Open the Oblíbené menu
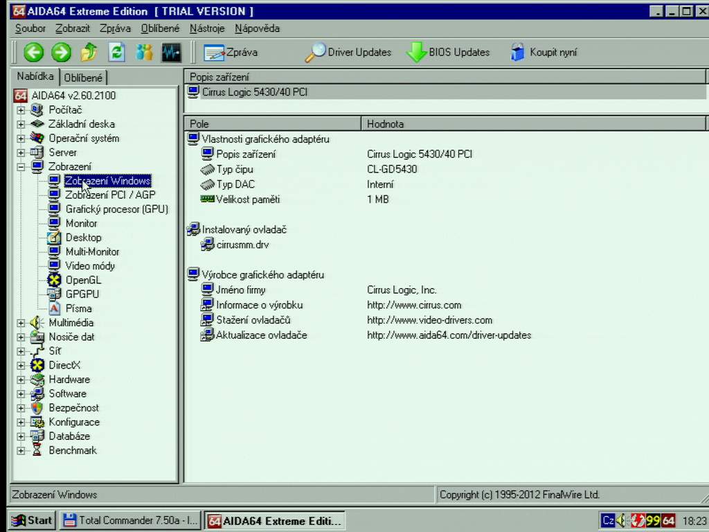The width and height of the screenshot is (709, 532). click(160, 28)
